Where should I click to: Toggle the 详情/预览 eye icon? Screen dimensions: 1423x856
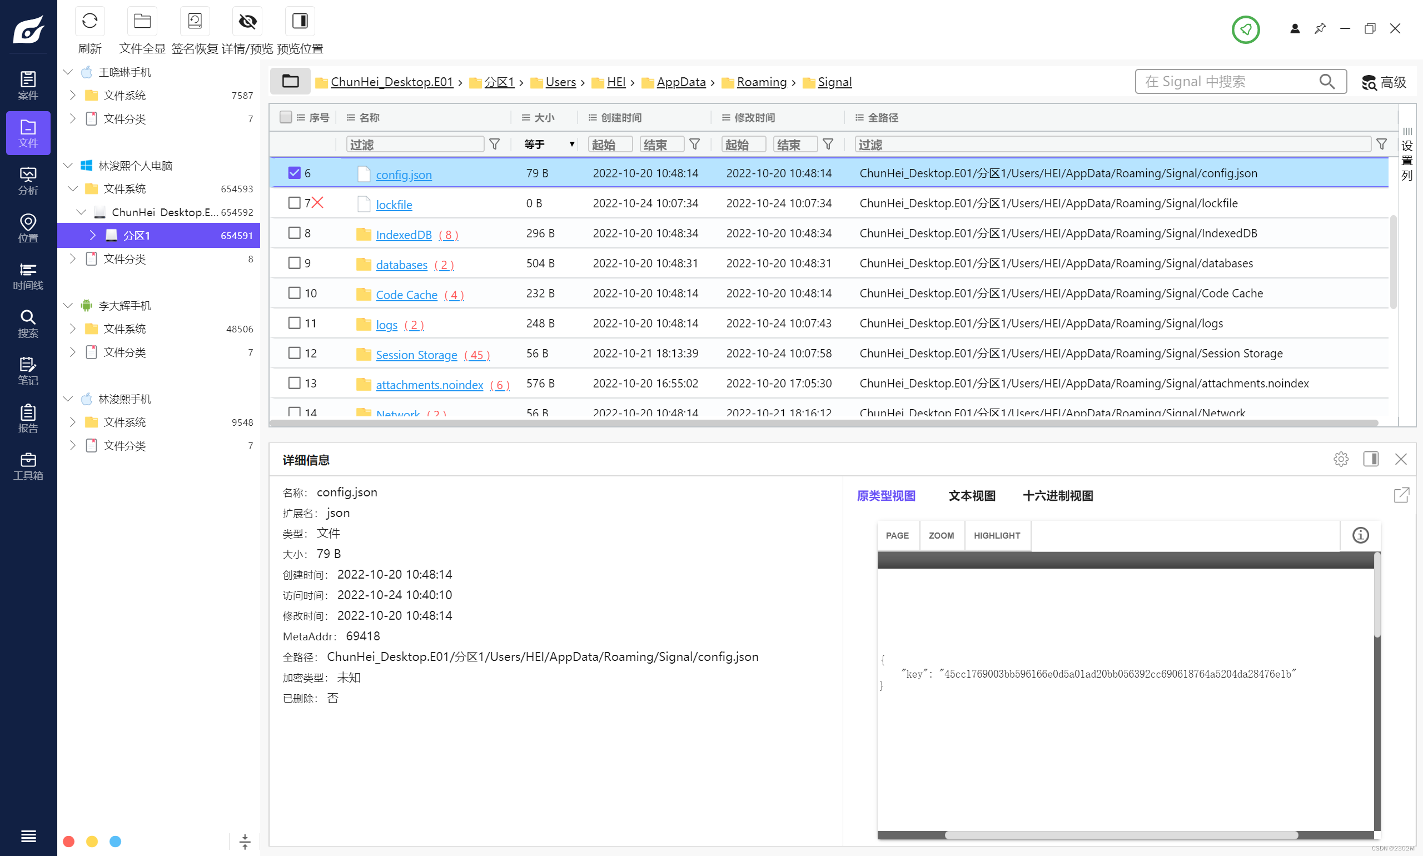click(x=247, y=22)
